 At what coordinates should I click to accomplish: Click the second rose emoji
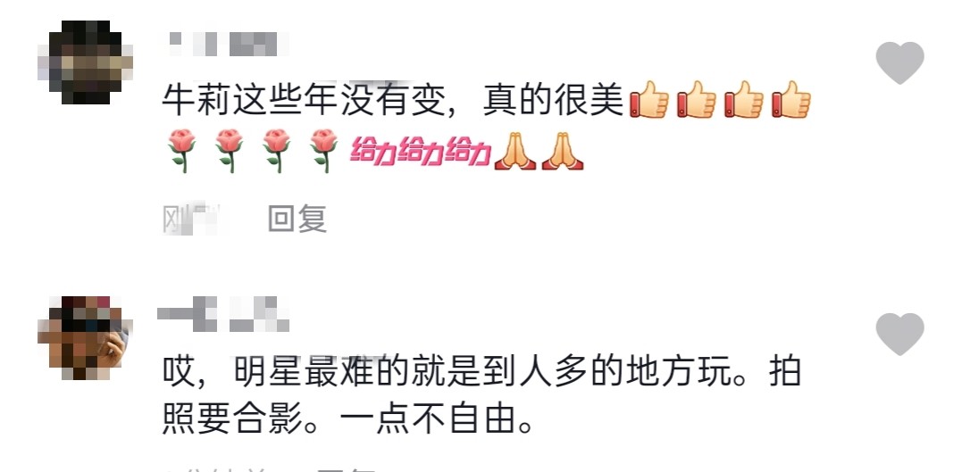tap(229, 151)
